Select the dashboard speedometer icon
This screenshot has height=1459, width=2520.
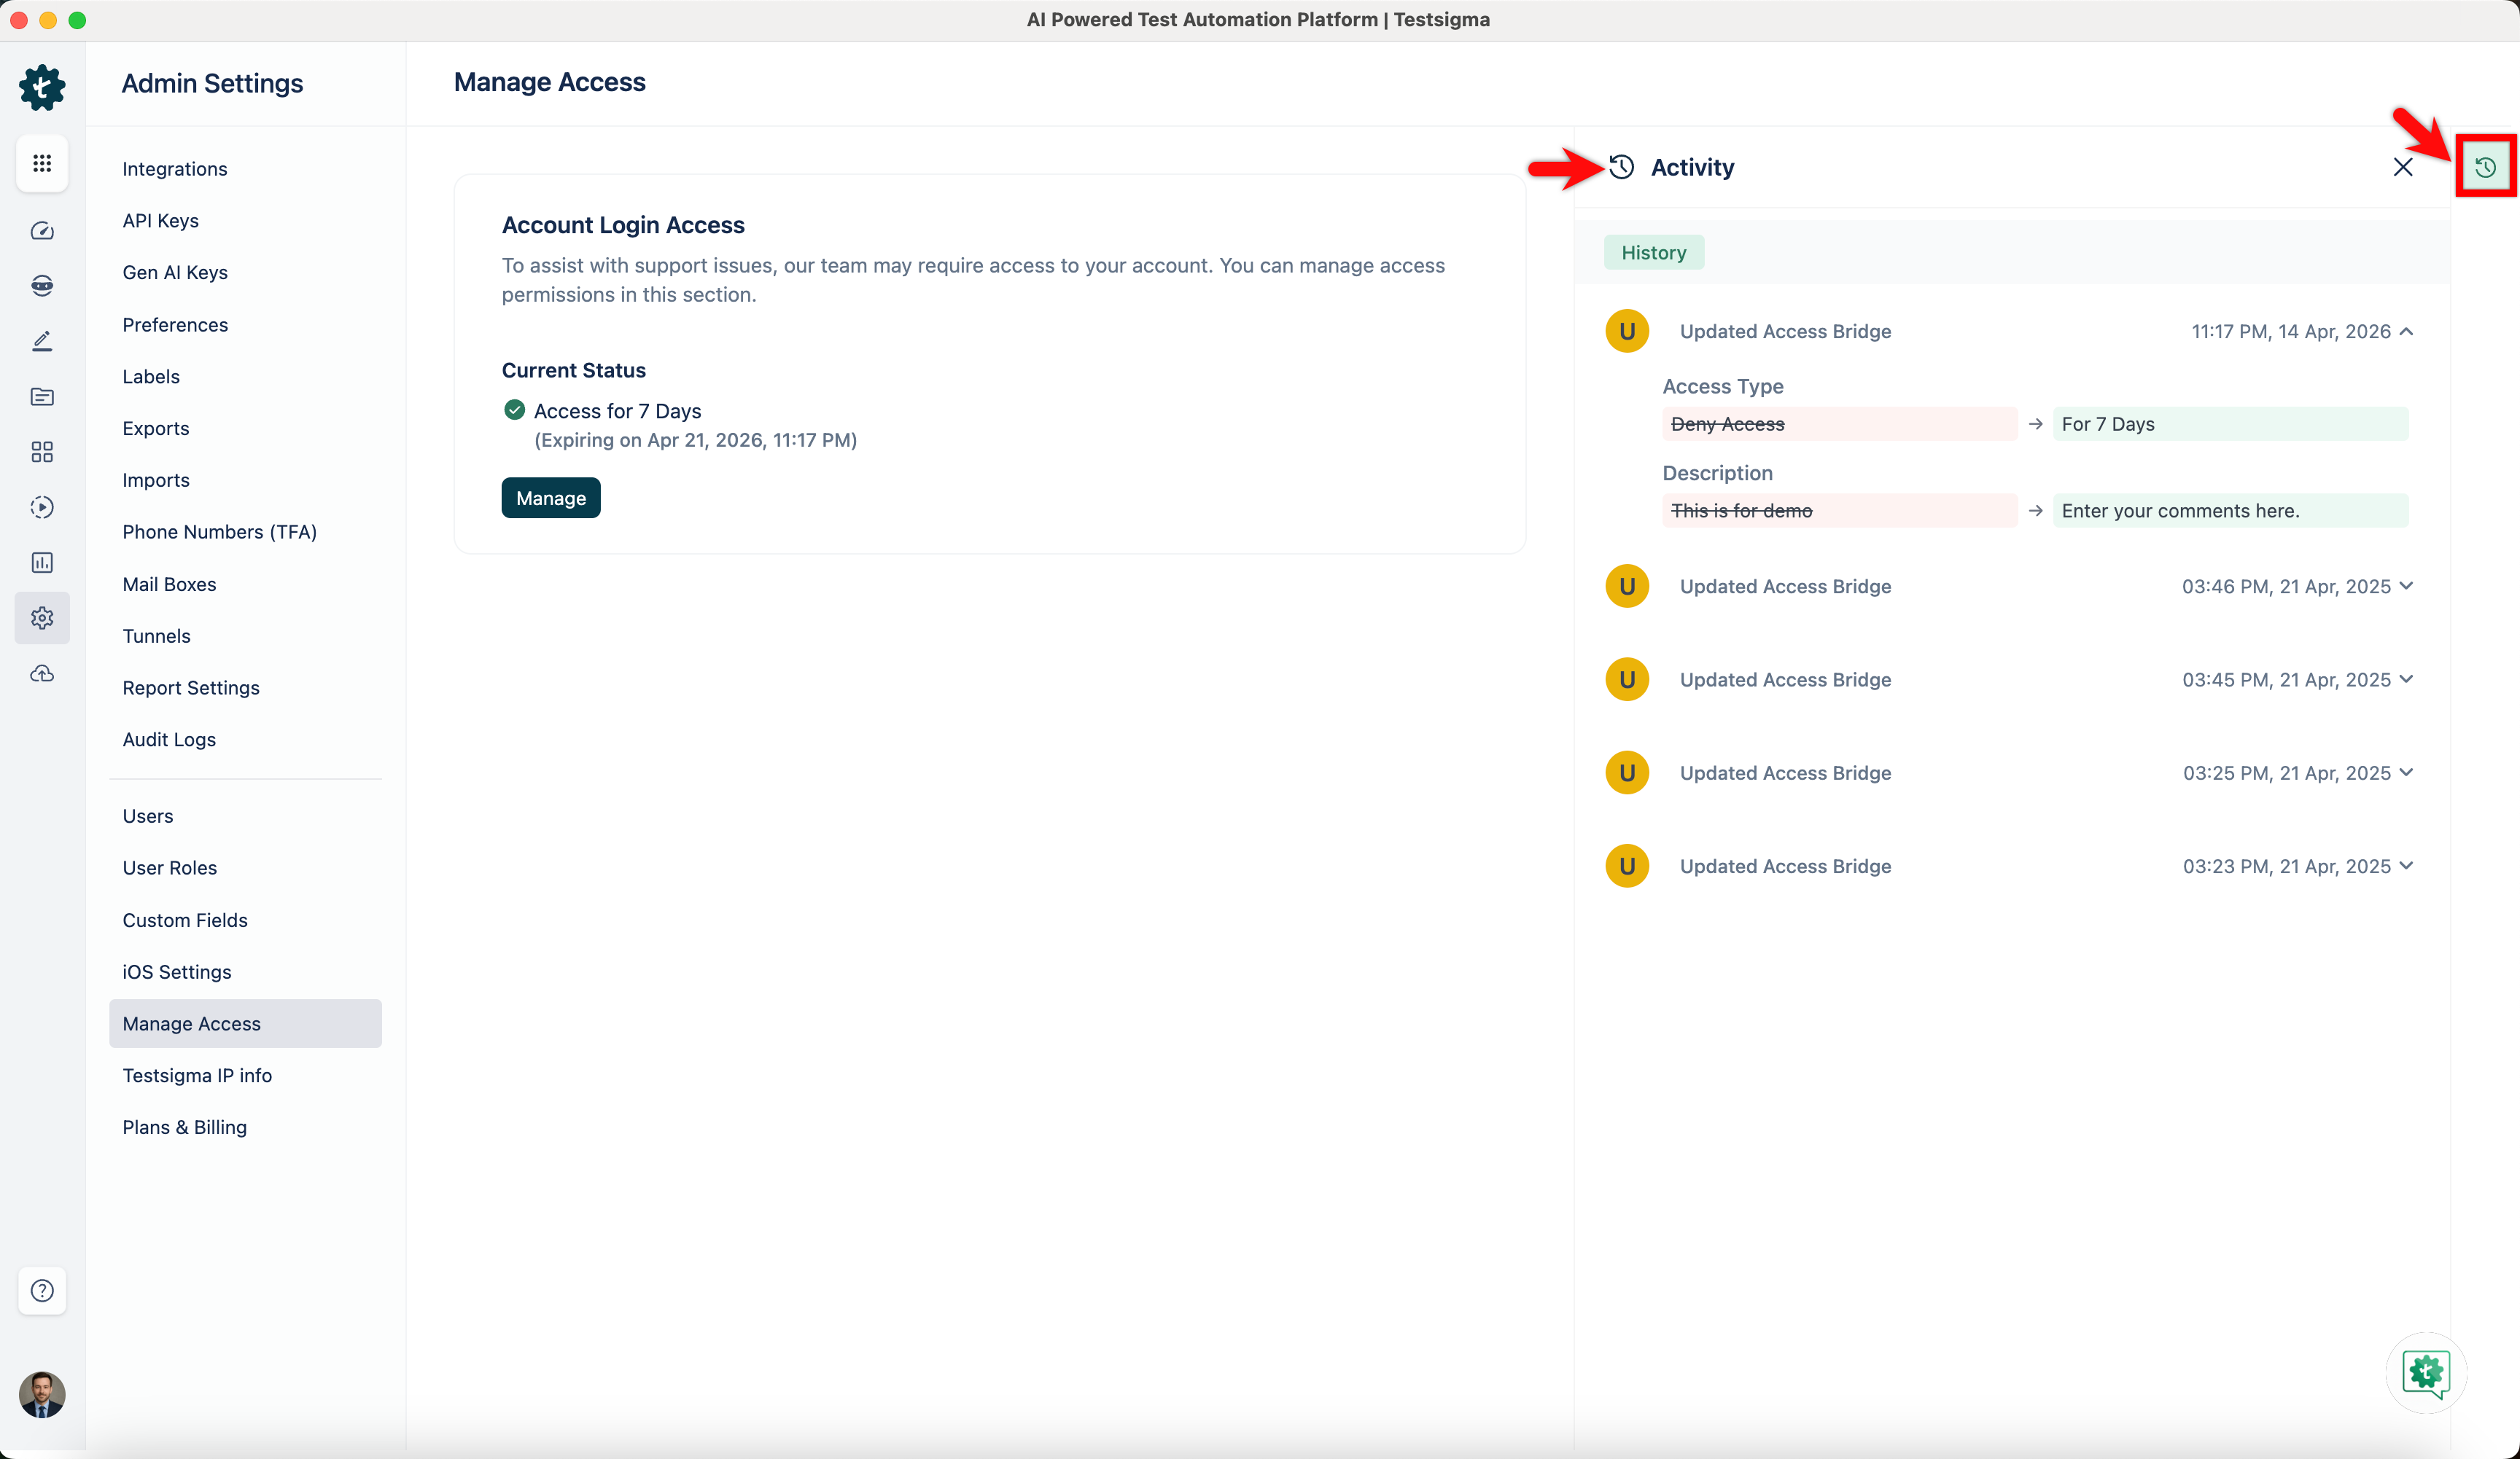42,230
